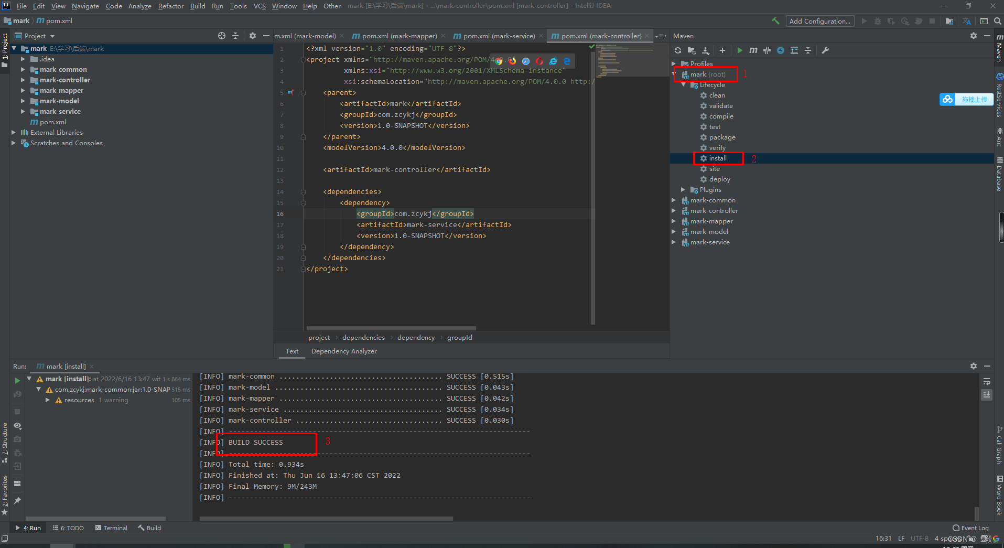Open Run panel gear settings
The width and height of the screenshot is (1004, 548).
coord(974,366)
